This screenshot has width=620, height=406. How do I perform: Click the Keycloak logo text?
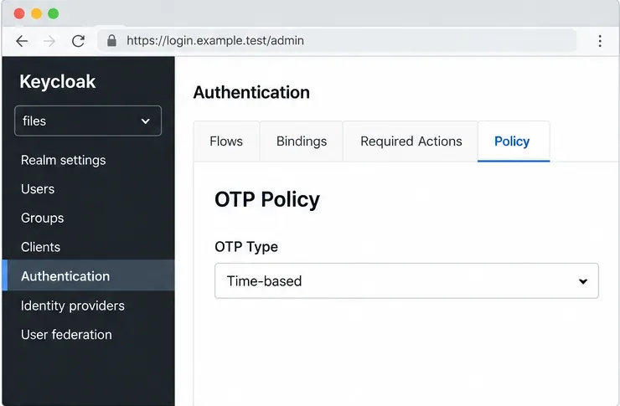[x=58, y=82]
